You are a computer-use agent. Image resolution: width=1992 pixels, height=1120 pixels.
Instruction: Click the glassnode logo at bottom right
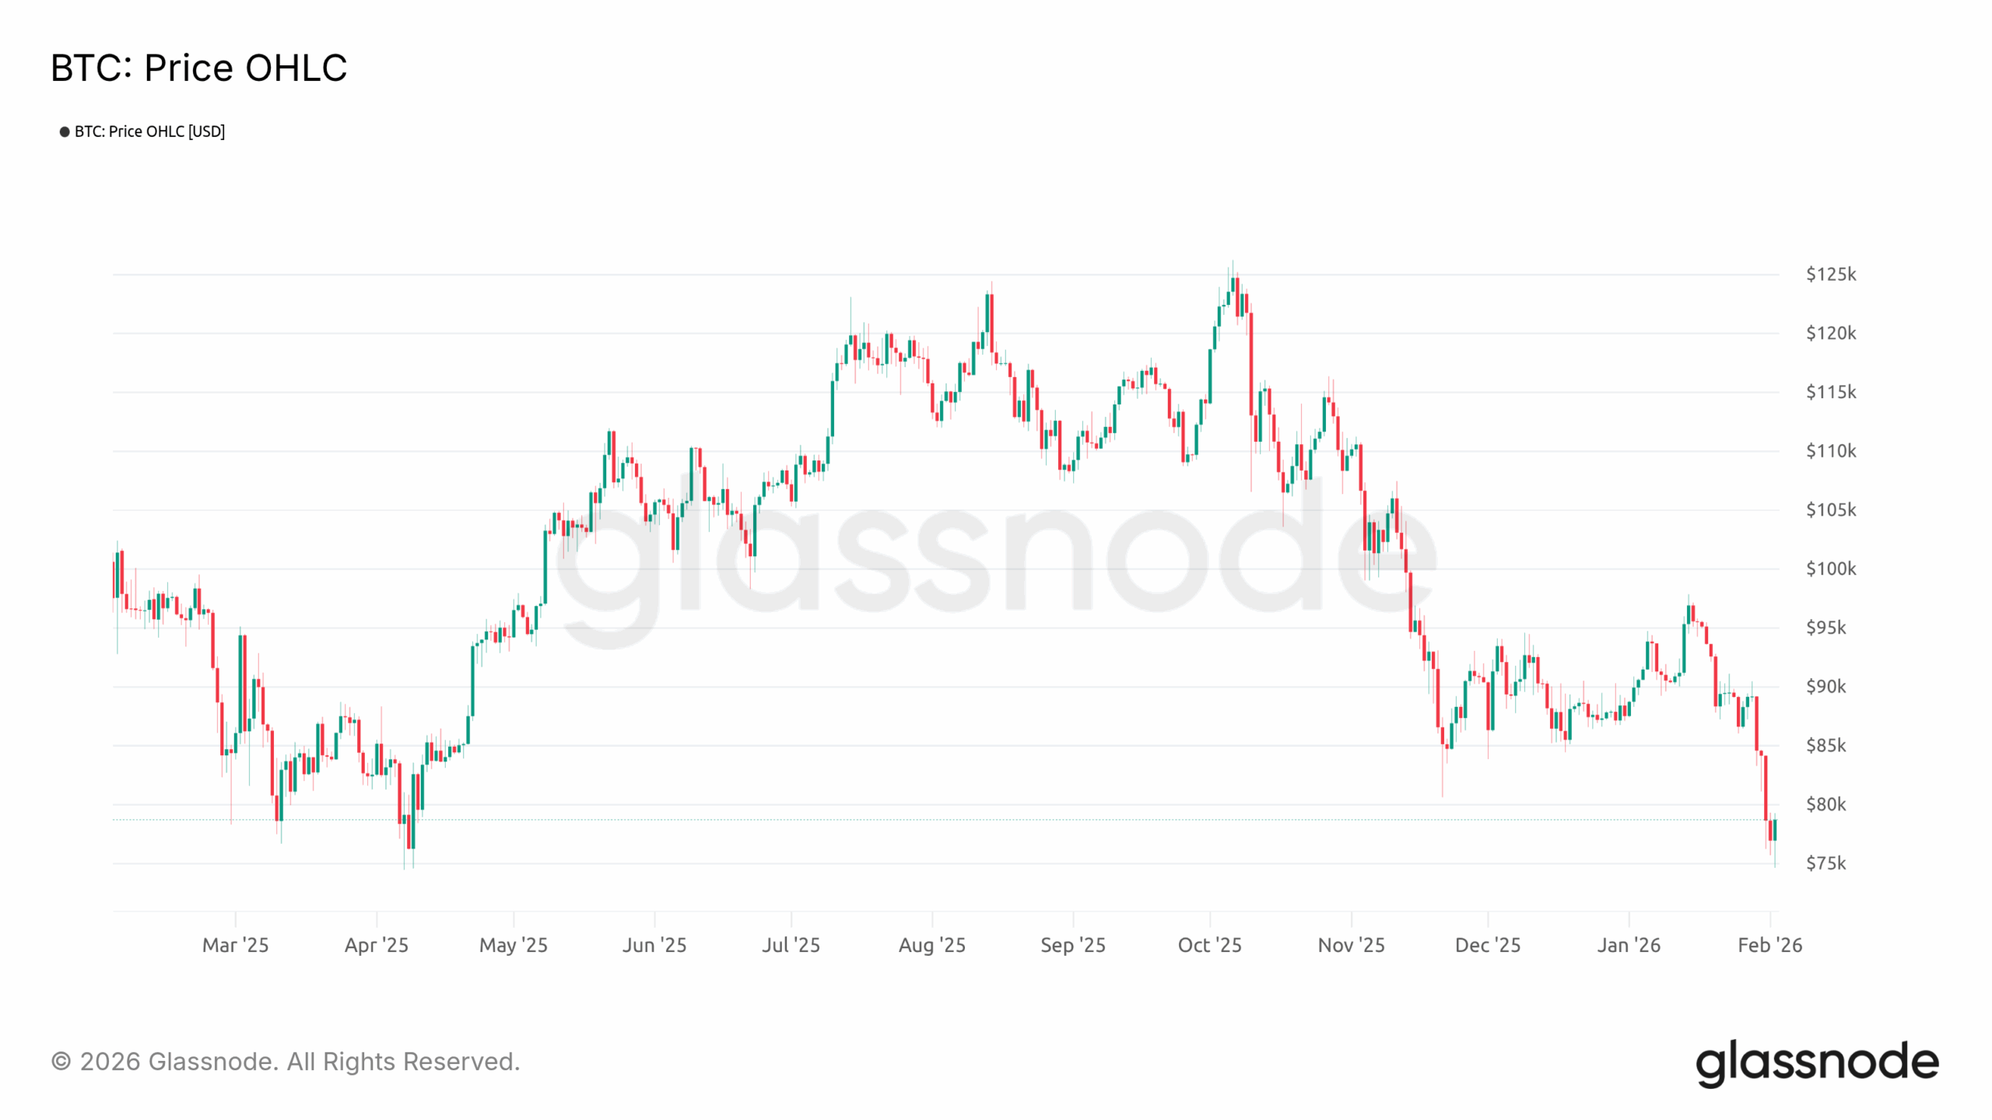(x=1816, y=1062)
